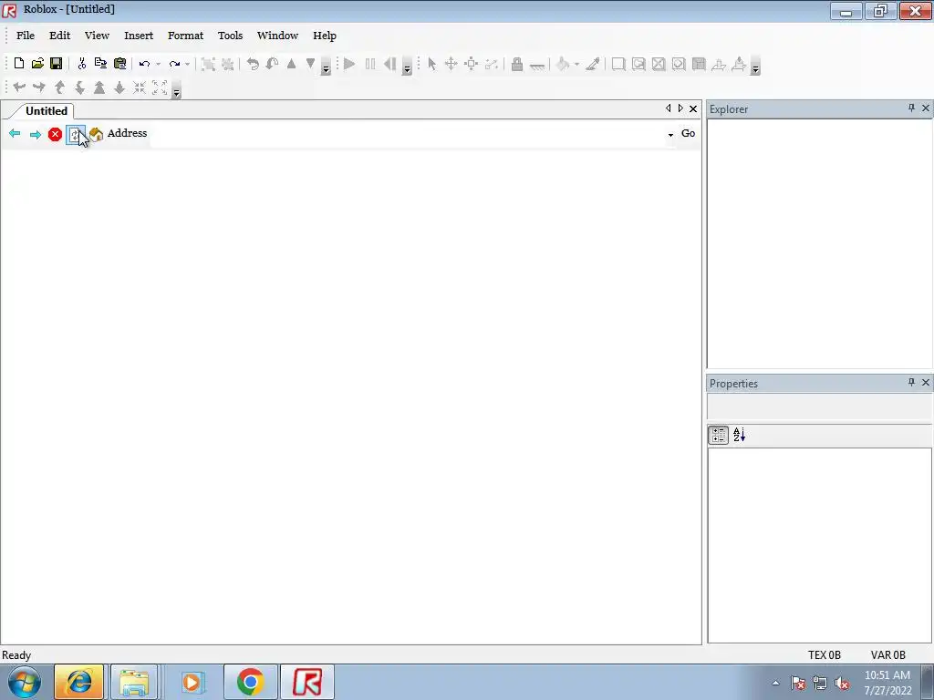This screenshot has height=700, width=934.
Task: Open the Address bar history dropdown
Action: [x=670, y=135]
